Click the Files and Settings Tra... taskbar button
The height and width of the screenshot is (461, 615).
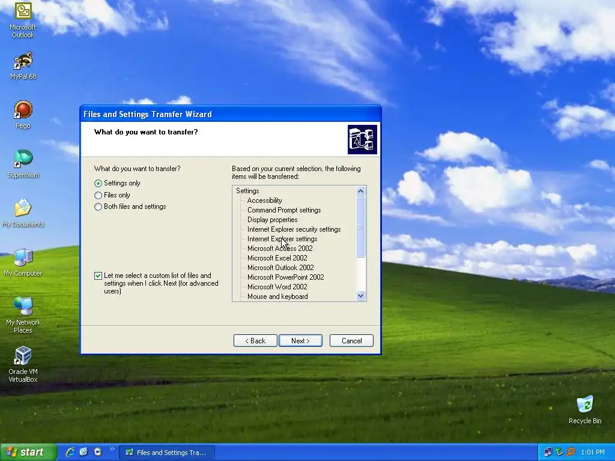click(167, 453)
